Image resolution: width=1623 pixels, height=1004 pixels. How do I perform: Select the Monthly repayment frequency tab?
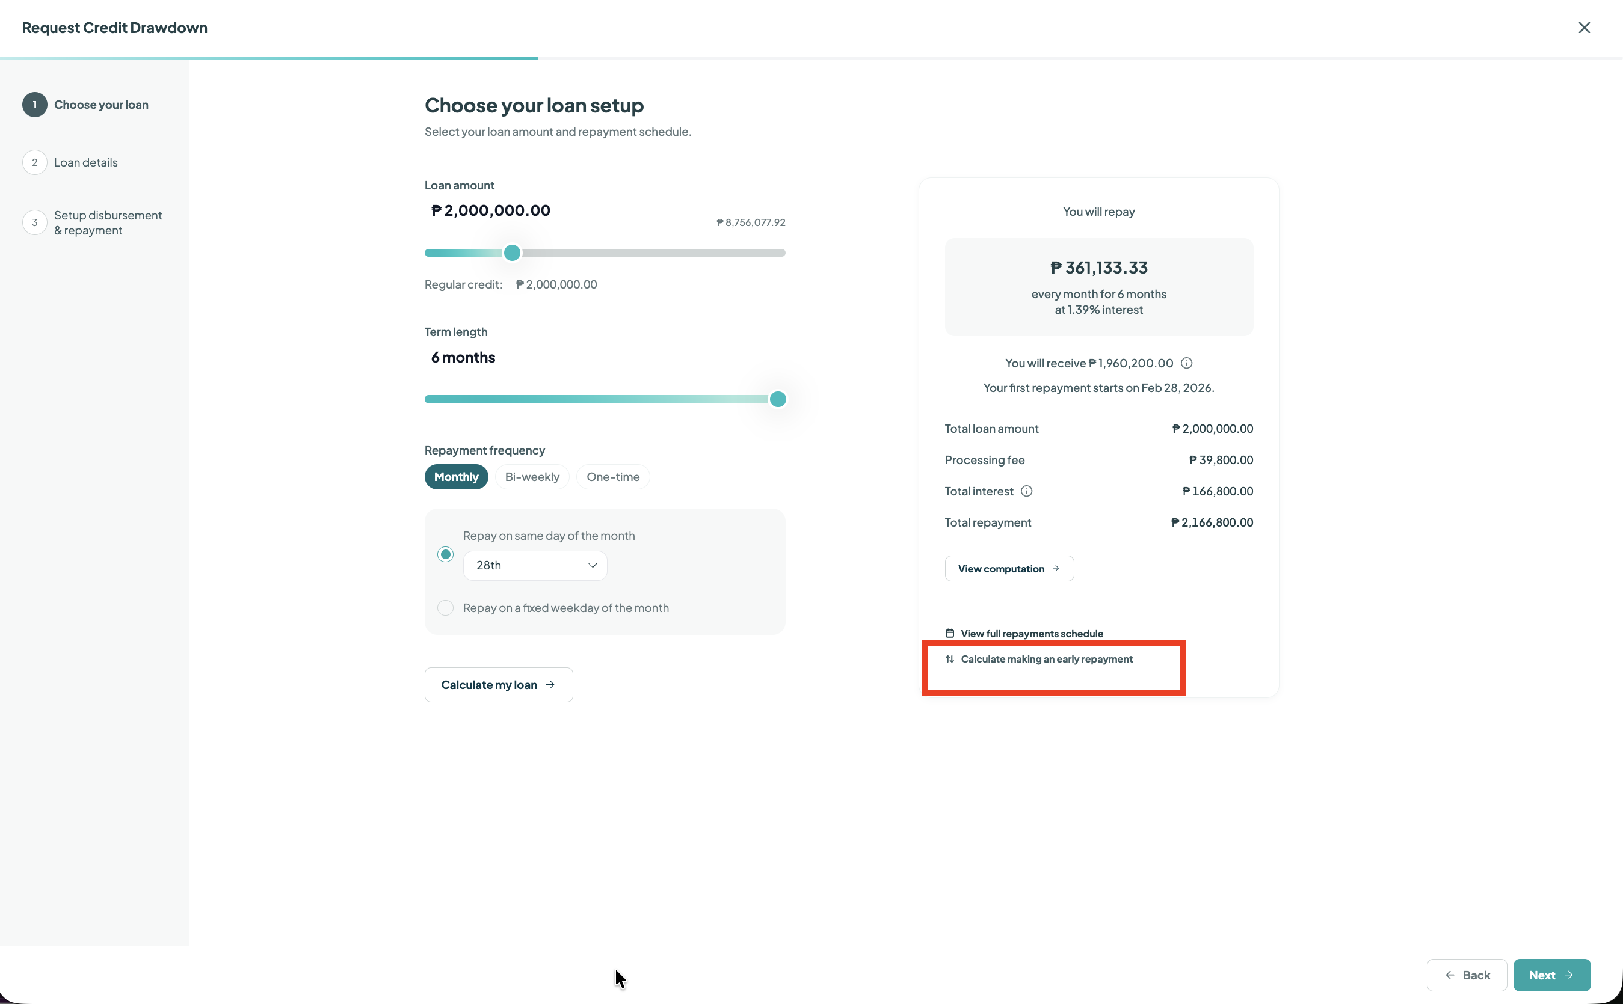(457, 477)
